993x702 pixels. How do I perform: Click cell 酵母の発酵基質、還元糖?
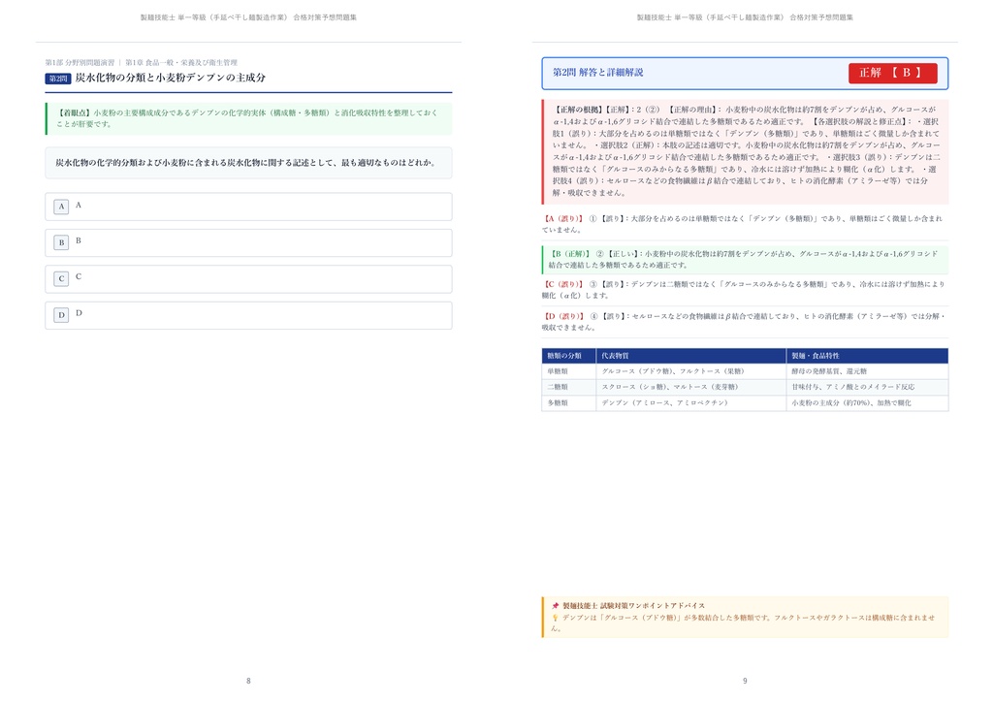(x=867, y=371)
